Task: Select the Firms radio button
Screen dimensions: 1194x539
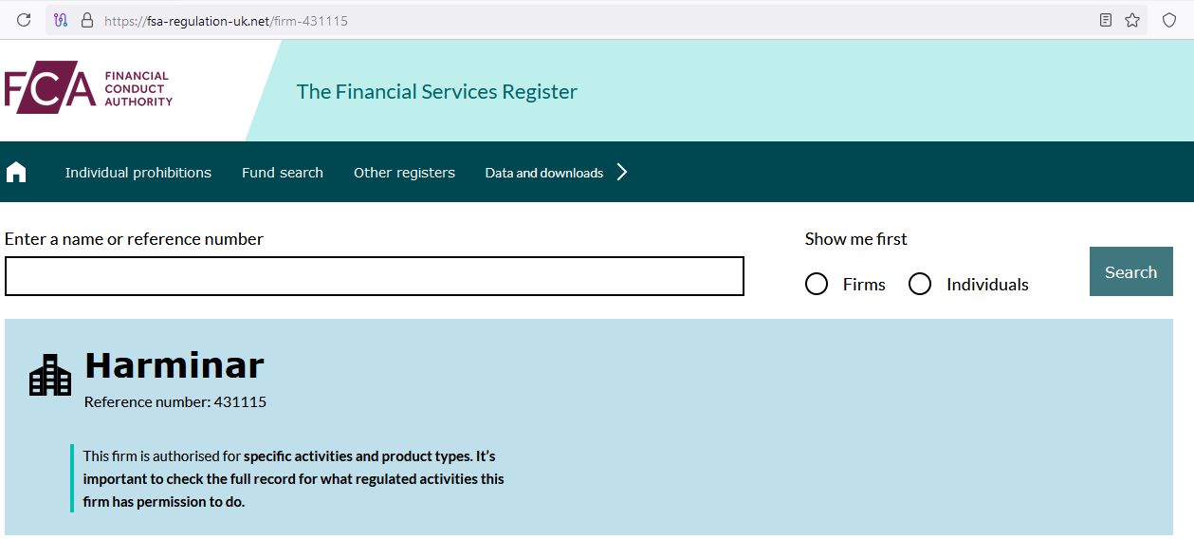Action: tap(817, 284)
